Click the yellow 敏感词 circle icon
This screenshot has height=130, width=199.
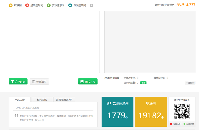11,5
